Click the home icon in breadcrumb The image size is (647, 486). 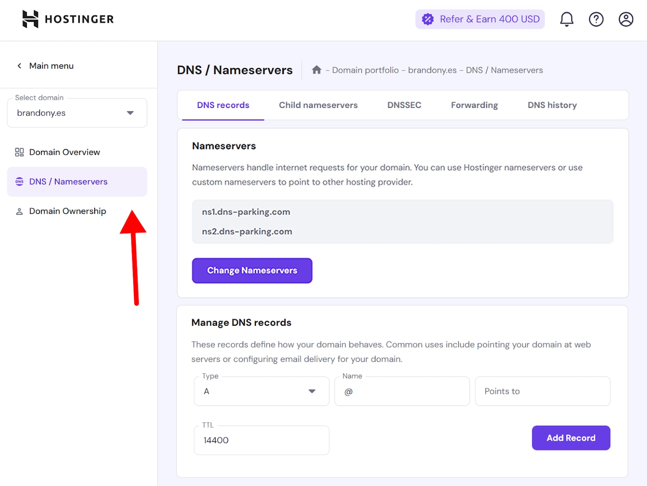click(316, 70)
